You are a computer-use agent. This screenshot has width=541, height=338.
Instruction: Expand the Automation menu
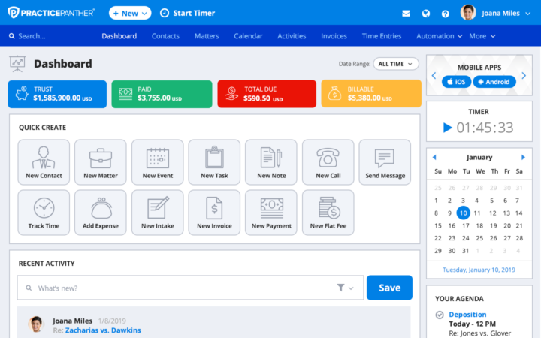440,36
